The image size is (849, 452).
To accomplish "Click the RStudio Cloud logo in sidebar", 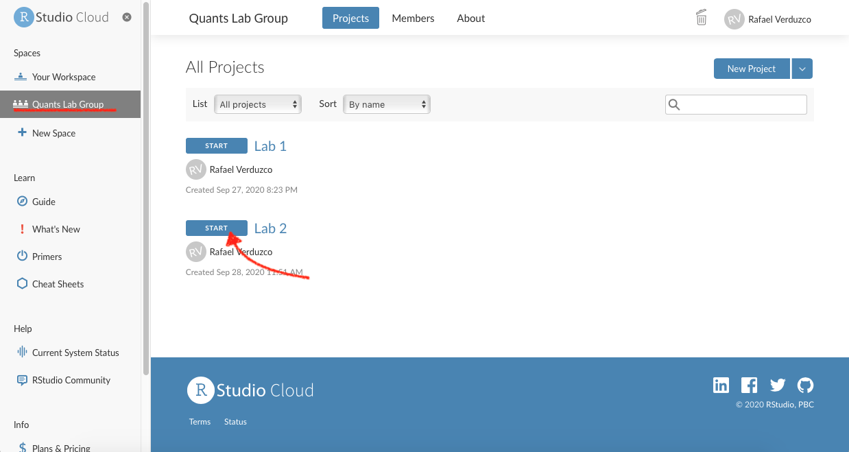I will pos(61,17).
